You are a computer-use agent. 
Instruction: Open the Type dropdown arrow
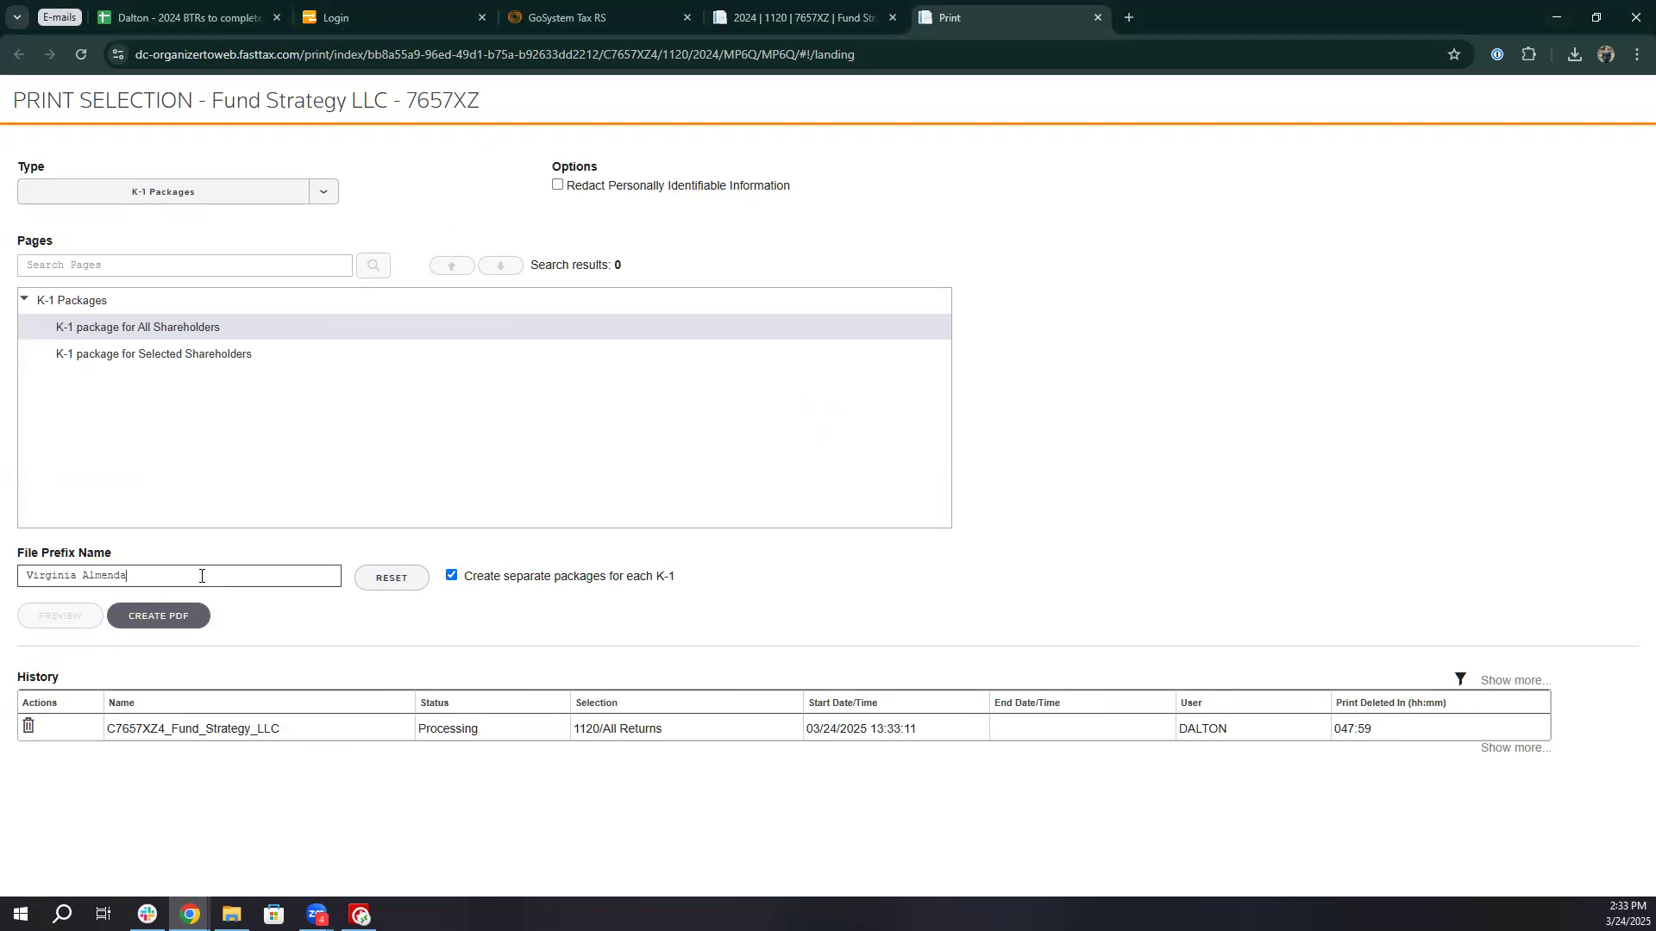[x=323, y=191]
